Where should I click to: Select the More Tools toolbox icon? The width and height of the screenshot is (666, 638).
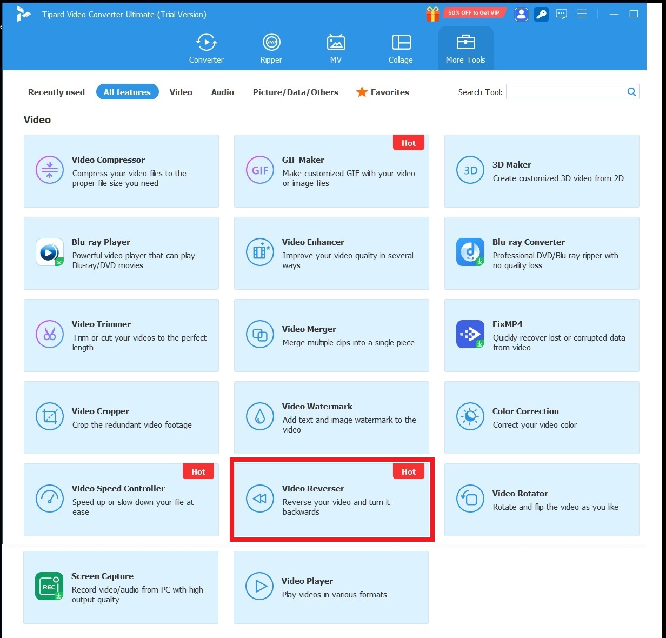point(465,42)
